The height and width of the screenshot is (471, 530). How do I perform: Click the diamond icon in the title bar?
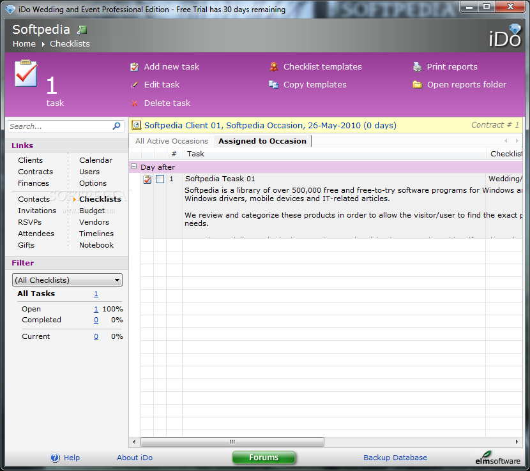(10, 9)
